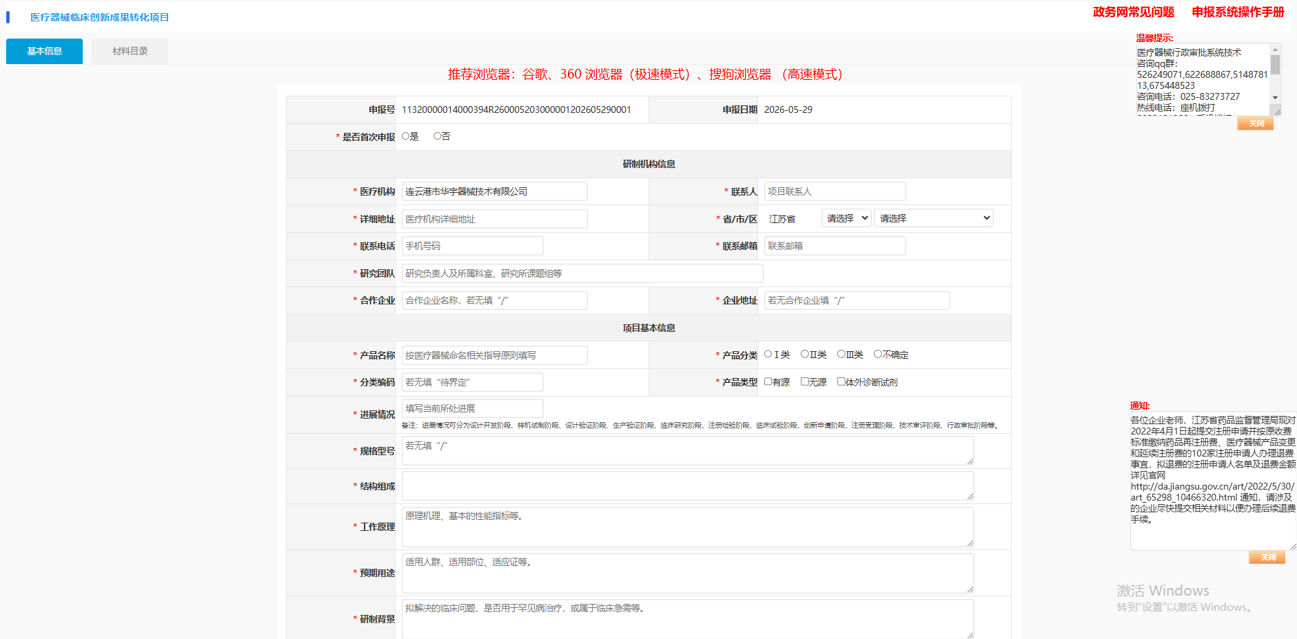Focus the 进展情况 input field

(472, 408)
